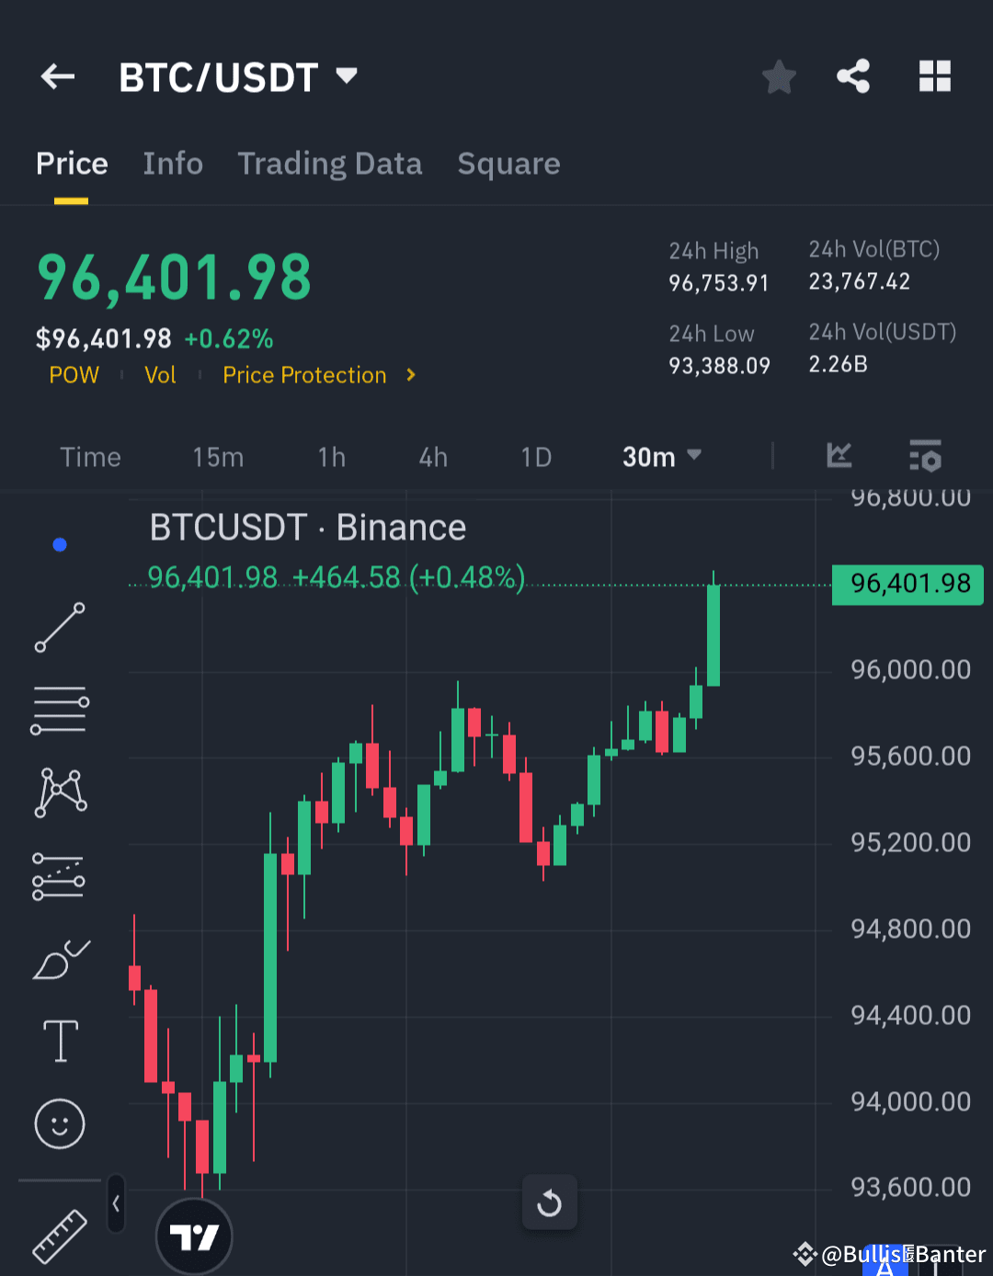Screen dimensions: 993x1276
Task: Refresh the candlestick chart
Action: 549,1202
